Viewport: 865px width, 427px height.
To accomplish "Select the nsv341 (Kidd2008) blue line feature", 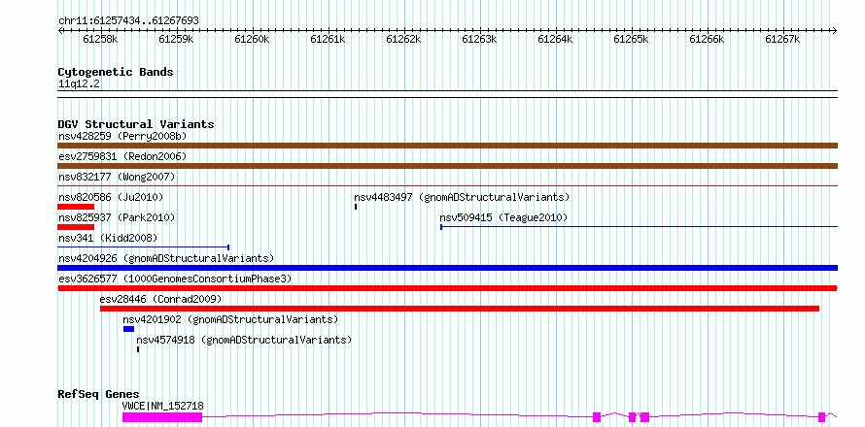I will coord(144,247).
